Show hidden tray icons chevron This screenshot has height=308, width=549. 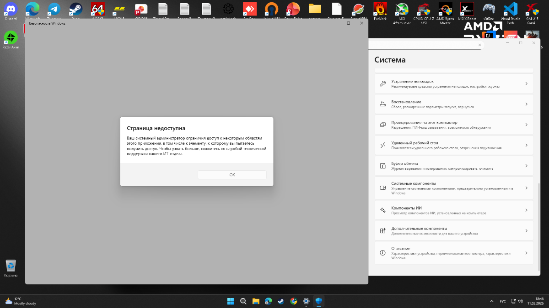(492, 301)
